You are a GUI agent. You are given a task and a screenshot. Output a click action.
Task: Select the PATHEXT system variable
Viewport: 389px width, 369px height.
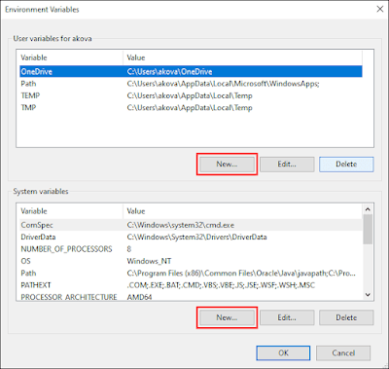pyautogui.click(x=191, y=285)
